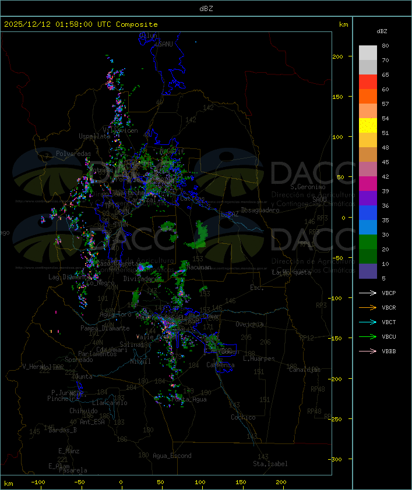Click the km unit label at bottom left
412x490 pixels.
pyautogui.click(x=8, y=484)
